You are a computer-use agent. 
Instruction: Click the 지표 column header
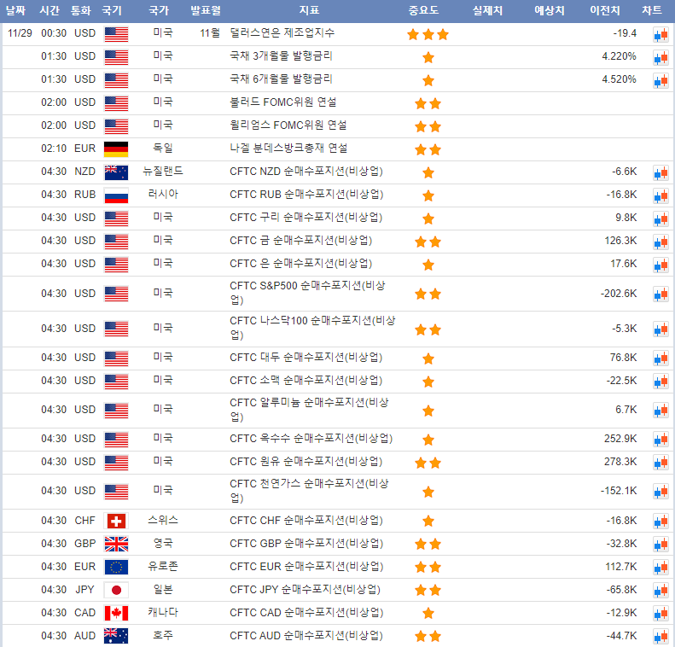310,10
